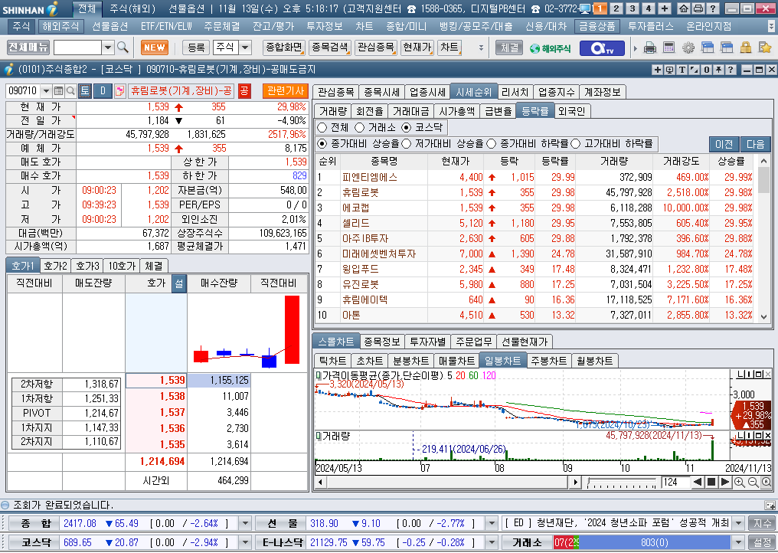Image resolution: width=778 pixels, height=553 pixels.
Task: Click the orange NEW button
Action: coord(155,47)
